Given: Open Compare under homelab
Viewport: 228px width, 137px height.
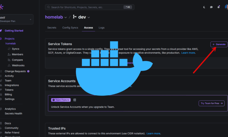Looking at the screenshot, I should [17, 60].
